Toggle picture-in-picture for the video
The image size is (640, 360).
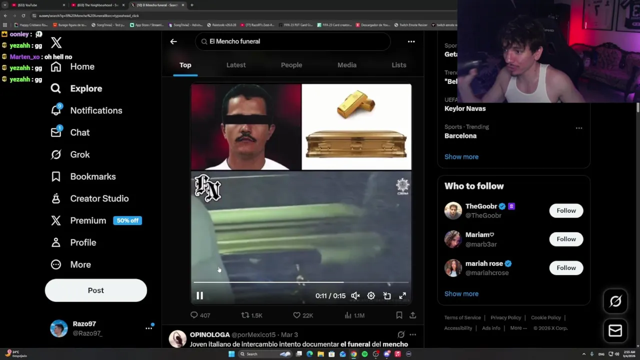tap(387, 296)
